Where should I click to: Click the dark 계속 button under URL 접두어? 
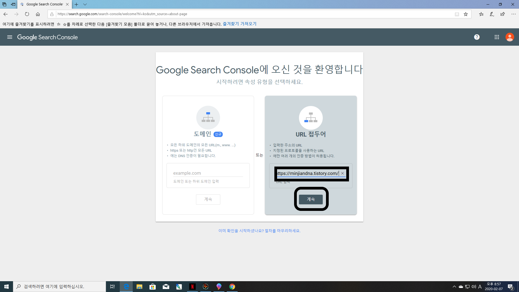coord(311,199)
